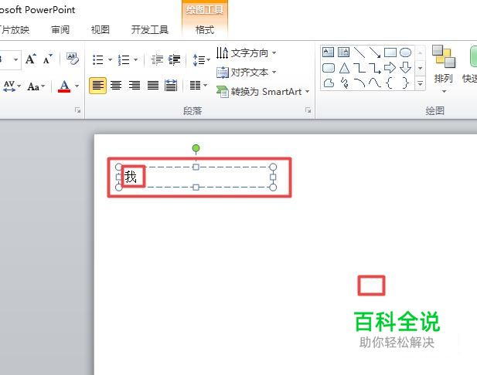Open the 转换为 SmartArt menu

263,91
